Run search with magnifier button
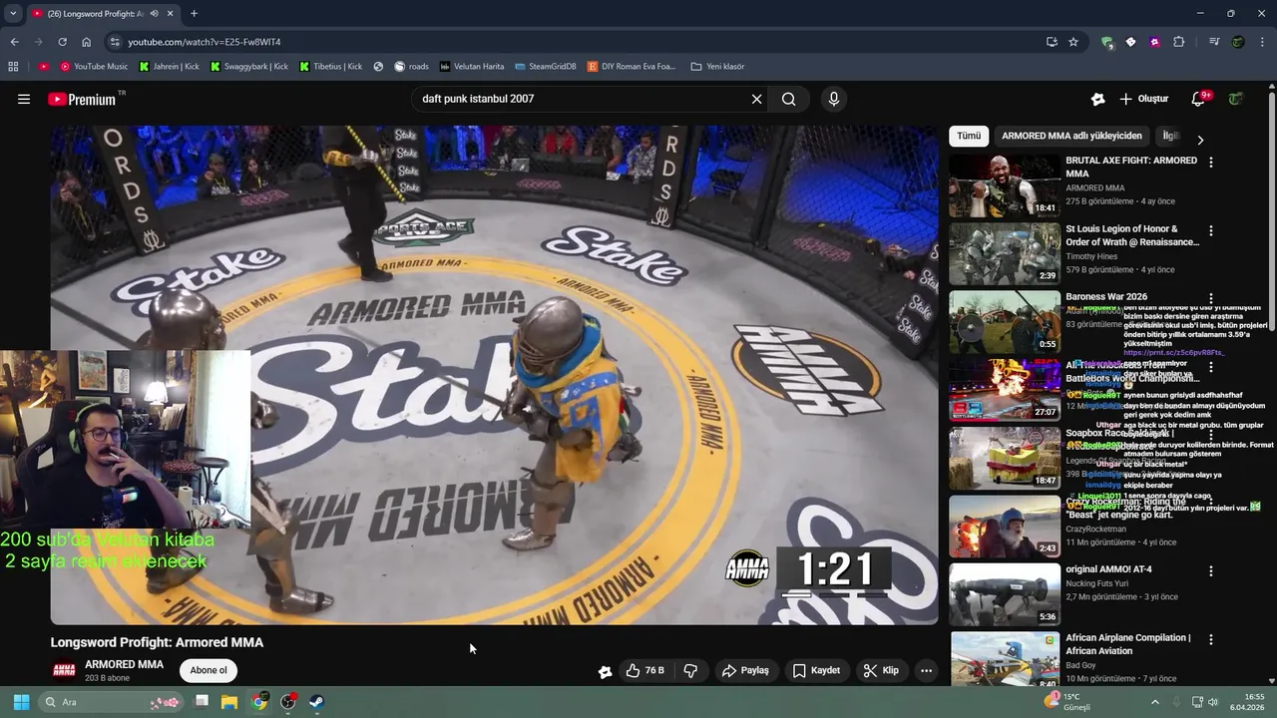 click(789, 99)
